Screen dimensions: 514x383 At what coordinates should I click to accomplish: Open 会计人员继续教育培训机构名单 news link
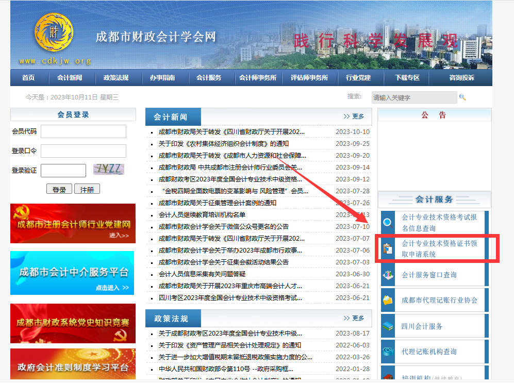[x=202, y=215]
